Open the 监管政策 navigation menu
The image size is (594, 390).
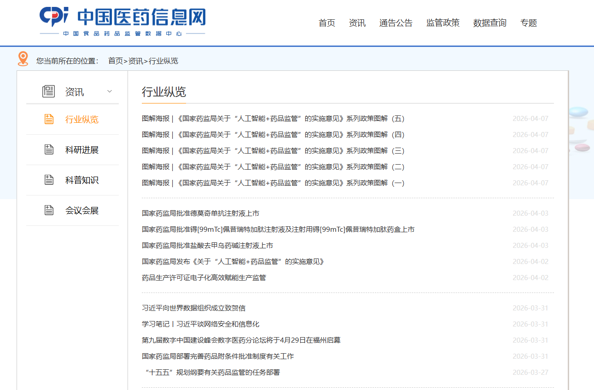coord(443,23)
